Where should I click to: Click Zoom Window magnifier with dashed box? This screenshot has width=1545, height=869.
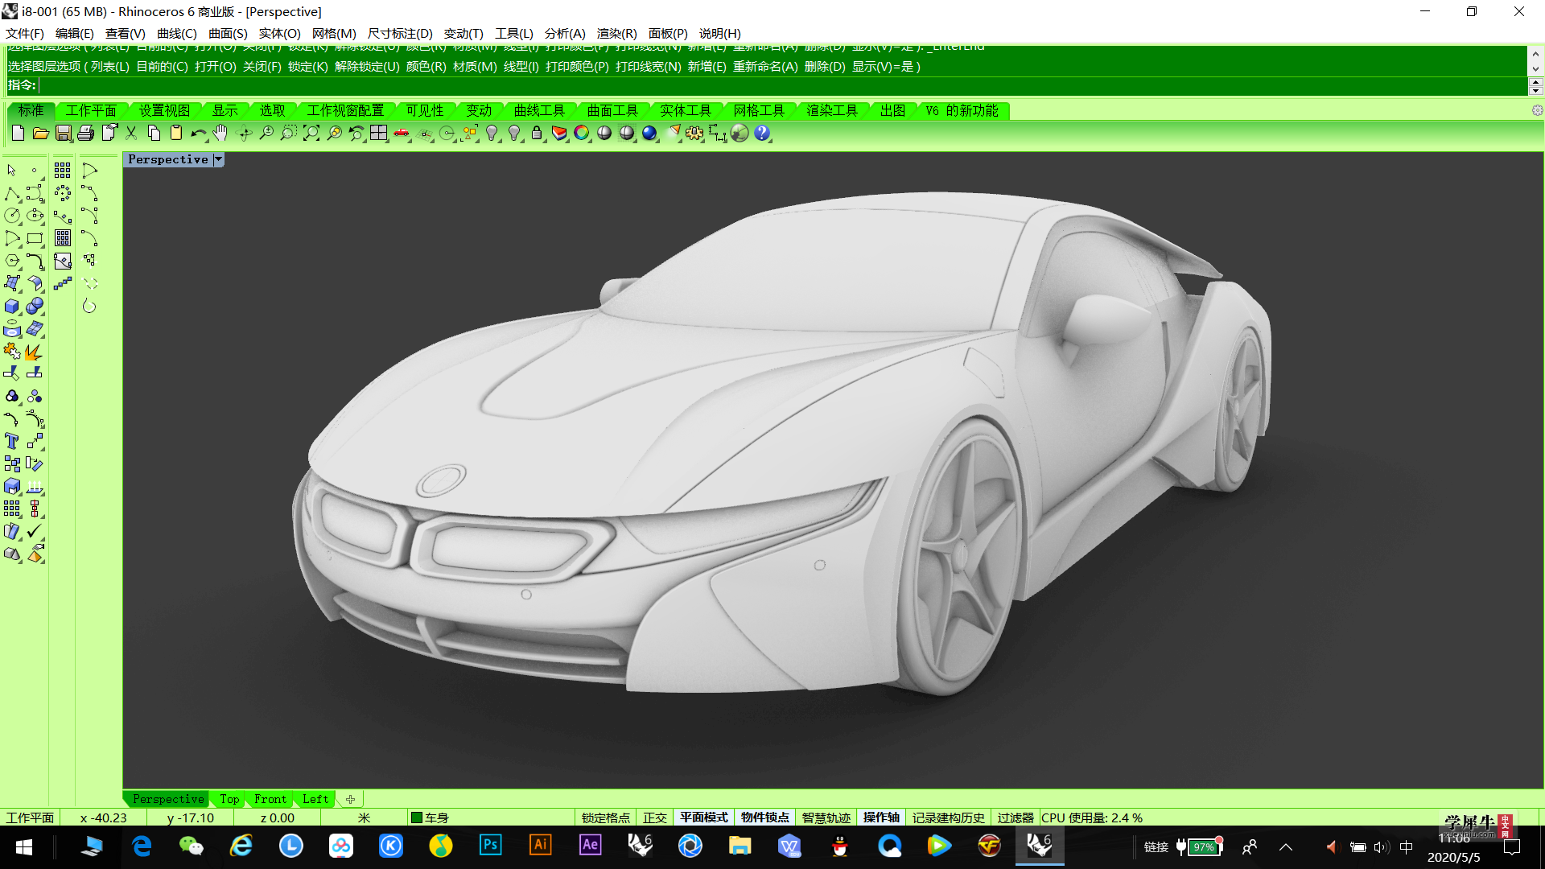tap(289, 134)
